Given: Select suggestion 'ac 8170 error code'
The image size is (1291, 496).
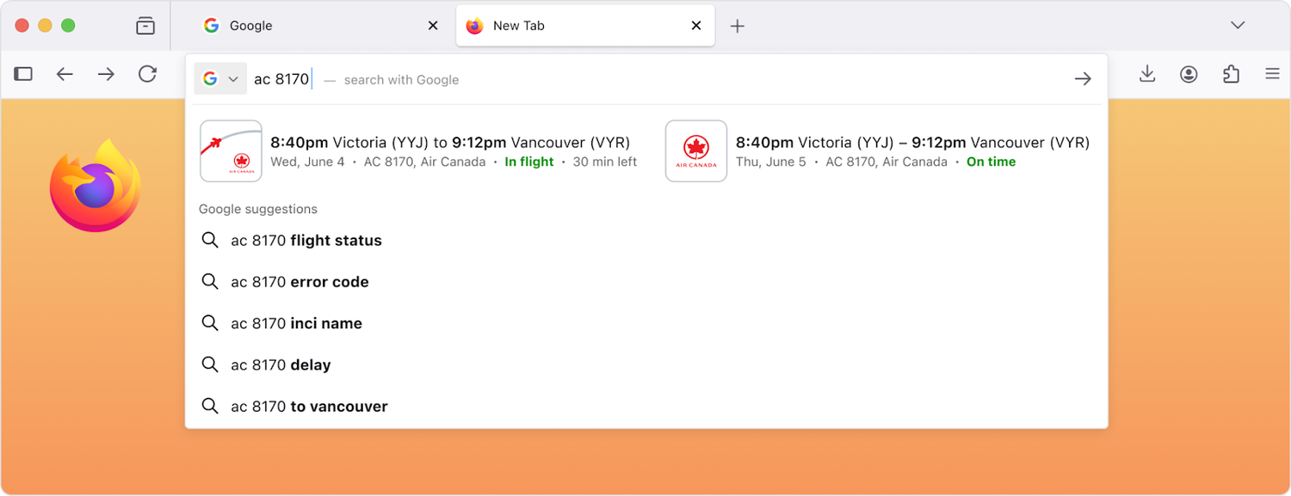Looking at the screenshot, I should (x=645, y=282).
